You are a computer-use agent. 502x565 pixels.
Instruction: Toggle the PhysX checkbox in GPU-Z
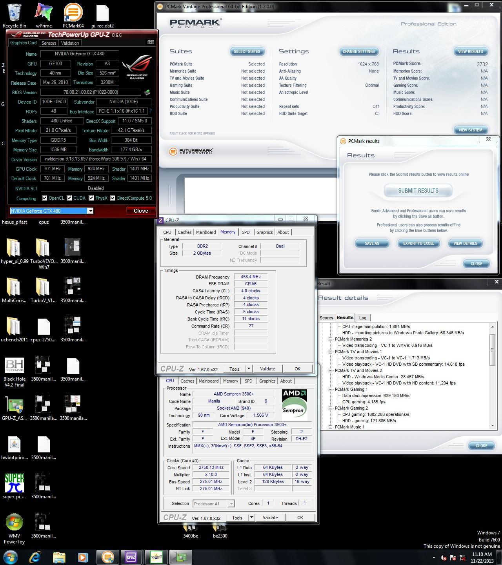pyautogui.click(x=91, y=198)
